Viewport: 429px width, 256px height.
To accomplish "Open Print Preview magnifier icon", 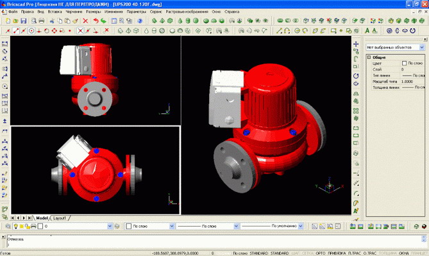I will [33, 20].
